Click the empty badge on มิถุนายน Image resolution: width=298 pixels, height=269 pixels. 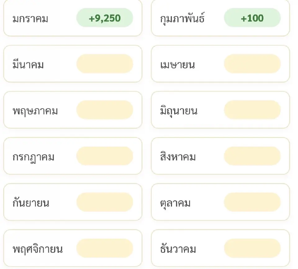pos(252,110)
